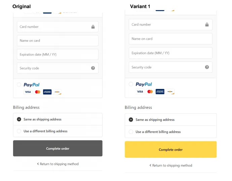Focus Expiration date field in Variant 1
Image resolution: width=232 pixels, height=181 pixels.
[170, 53]
